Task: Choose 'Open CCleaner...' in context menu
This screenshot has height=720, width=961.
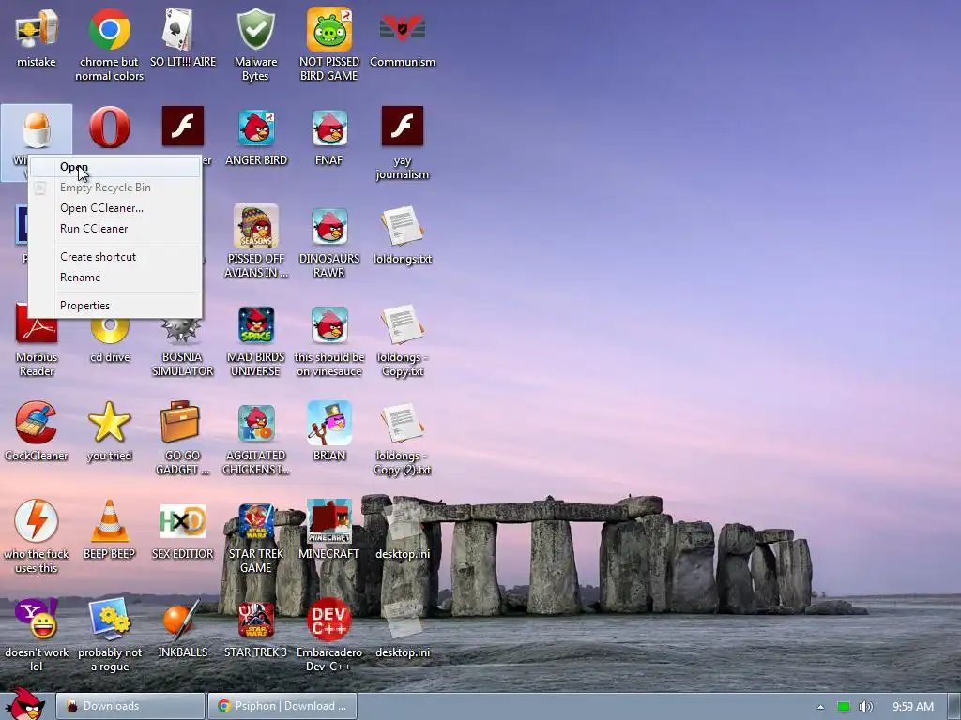Action: pos(115,207)
